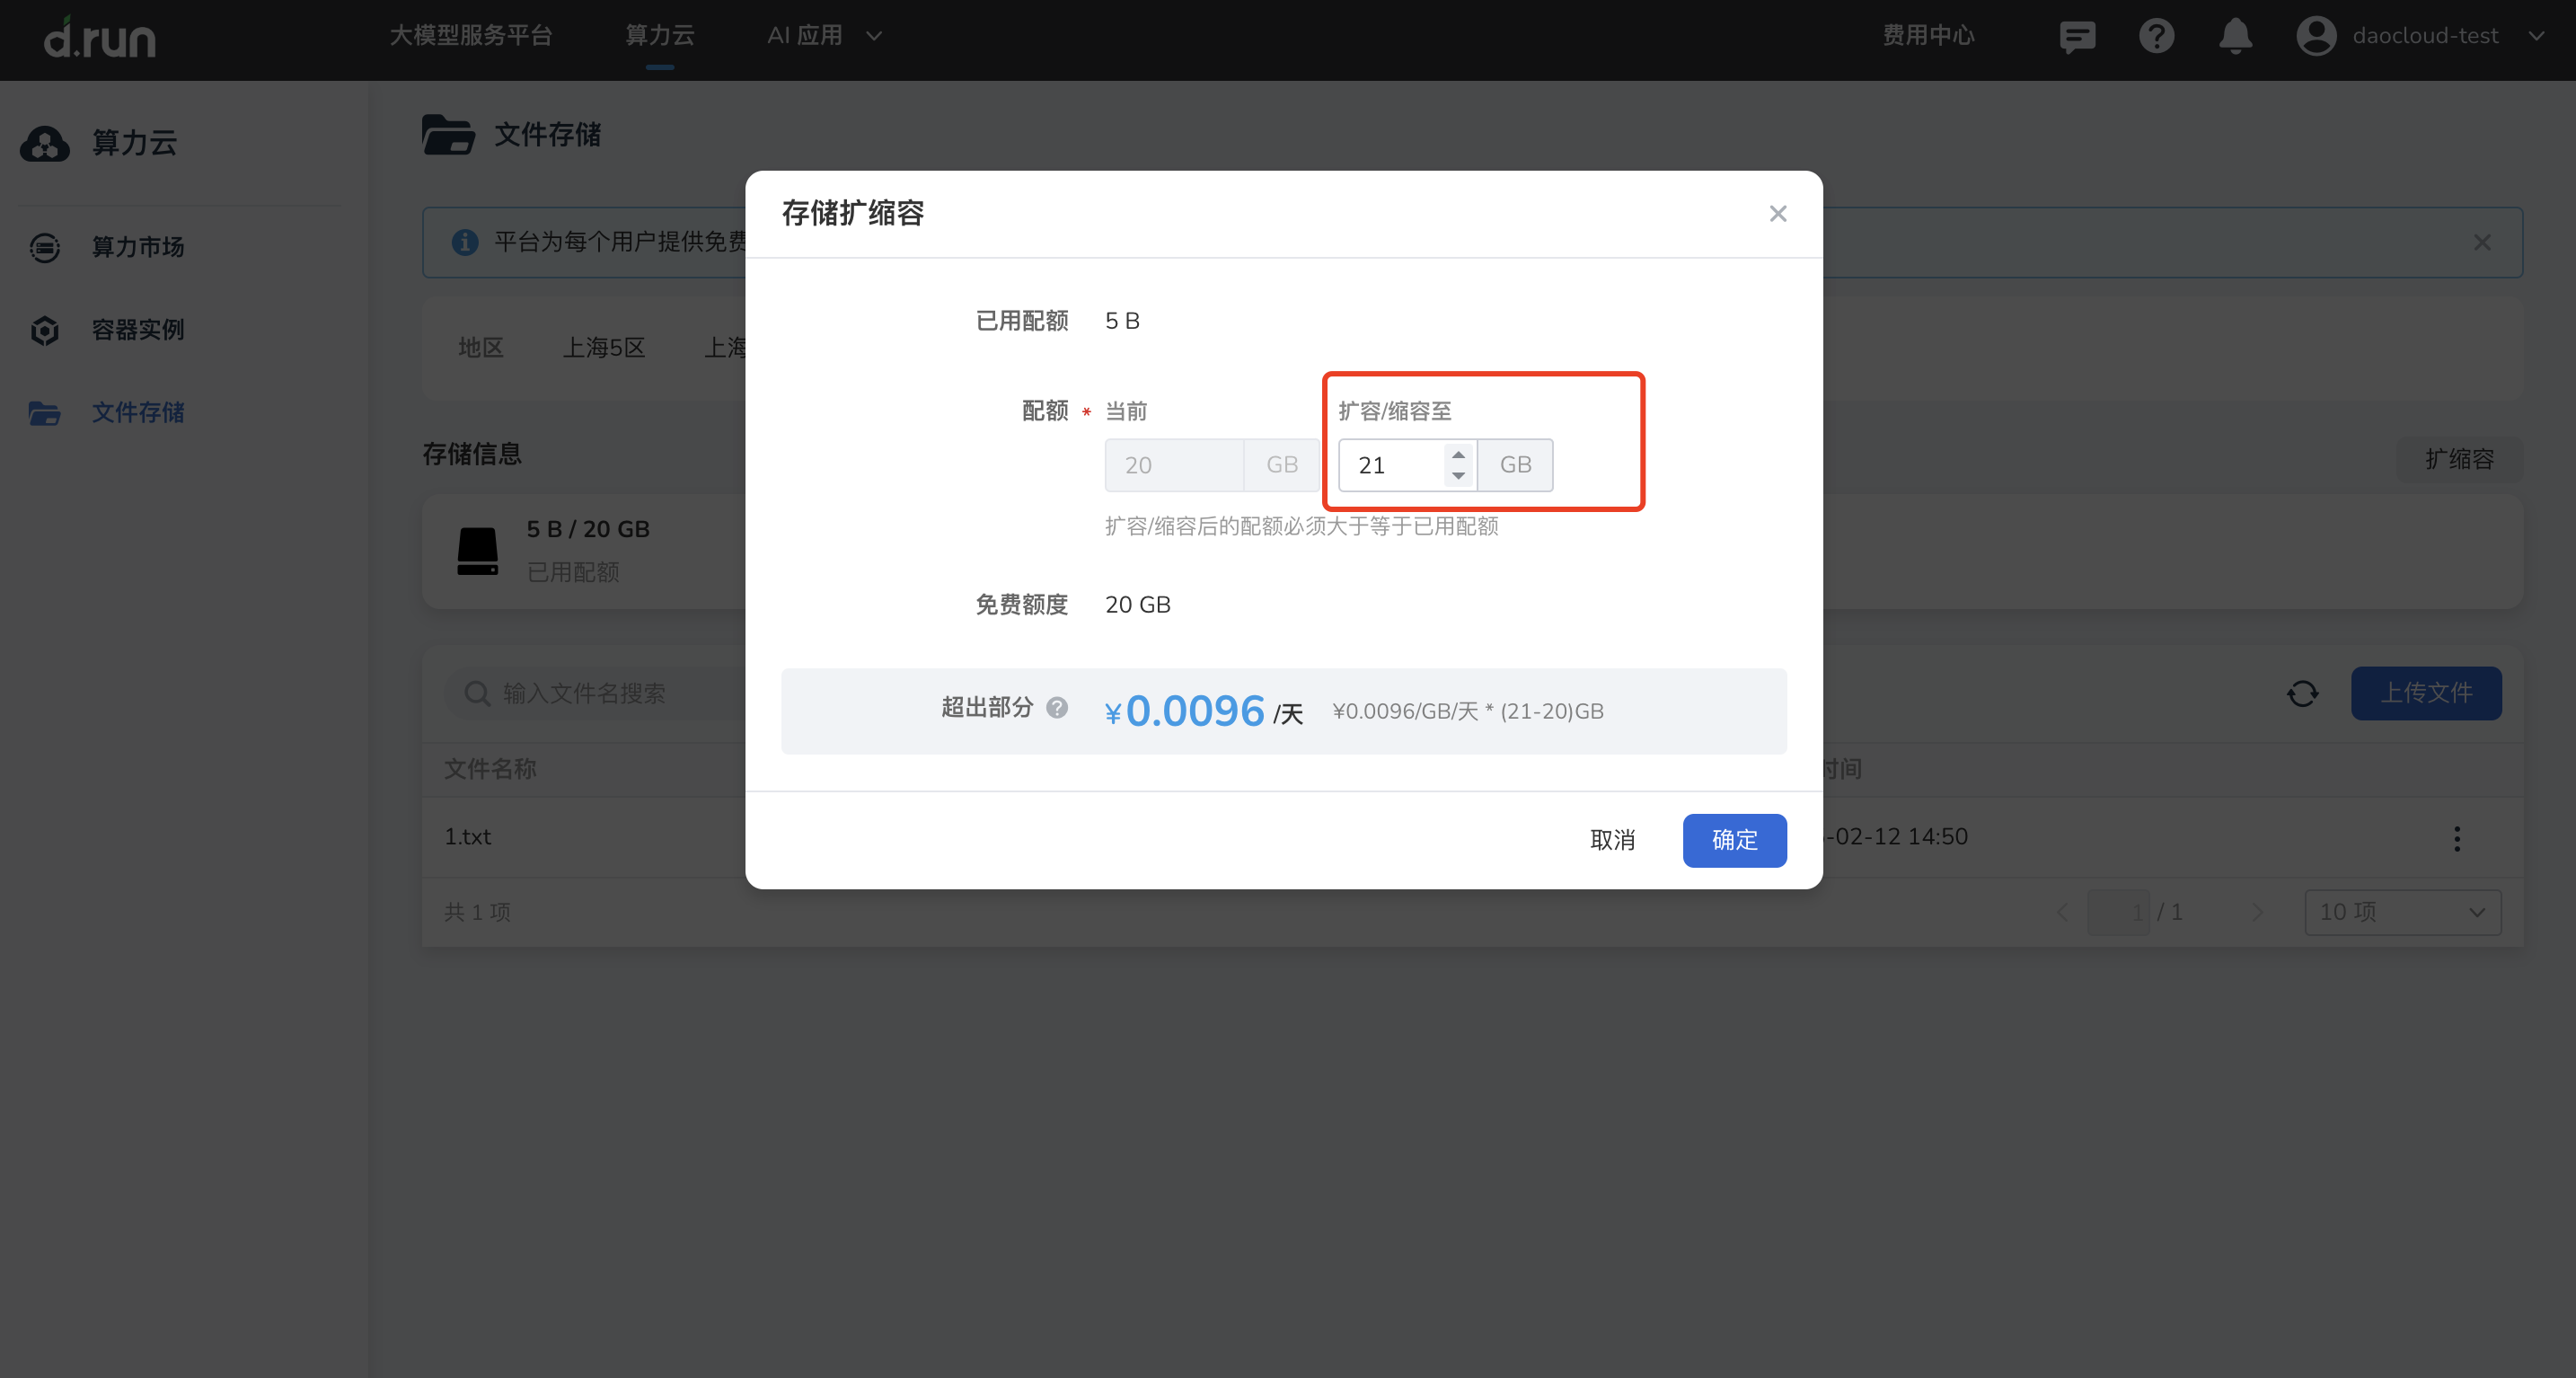
Task: Open the help question mark icon
Action: tap(2156, 37)
